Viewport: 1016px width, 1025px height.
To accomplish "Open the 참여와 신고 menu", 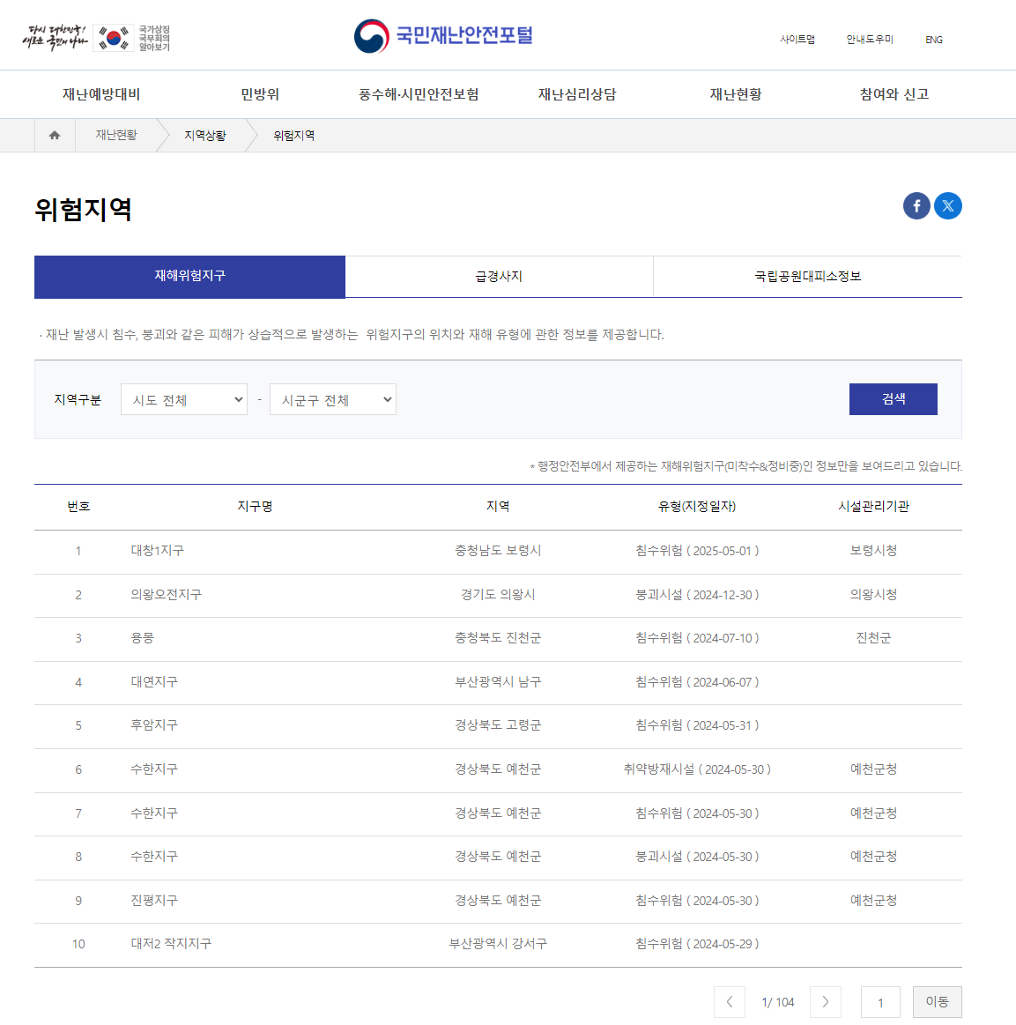I will [894, 94].
